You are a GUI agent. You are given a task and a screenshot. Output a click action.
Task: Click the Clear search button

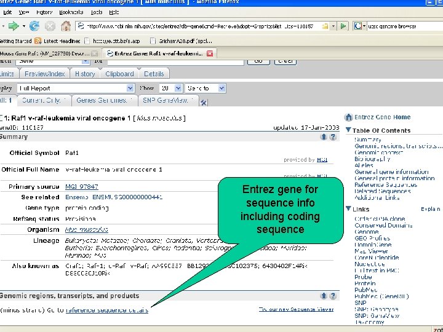[285, 61]
